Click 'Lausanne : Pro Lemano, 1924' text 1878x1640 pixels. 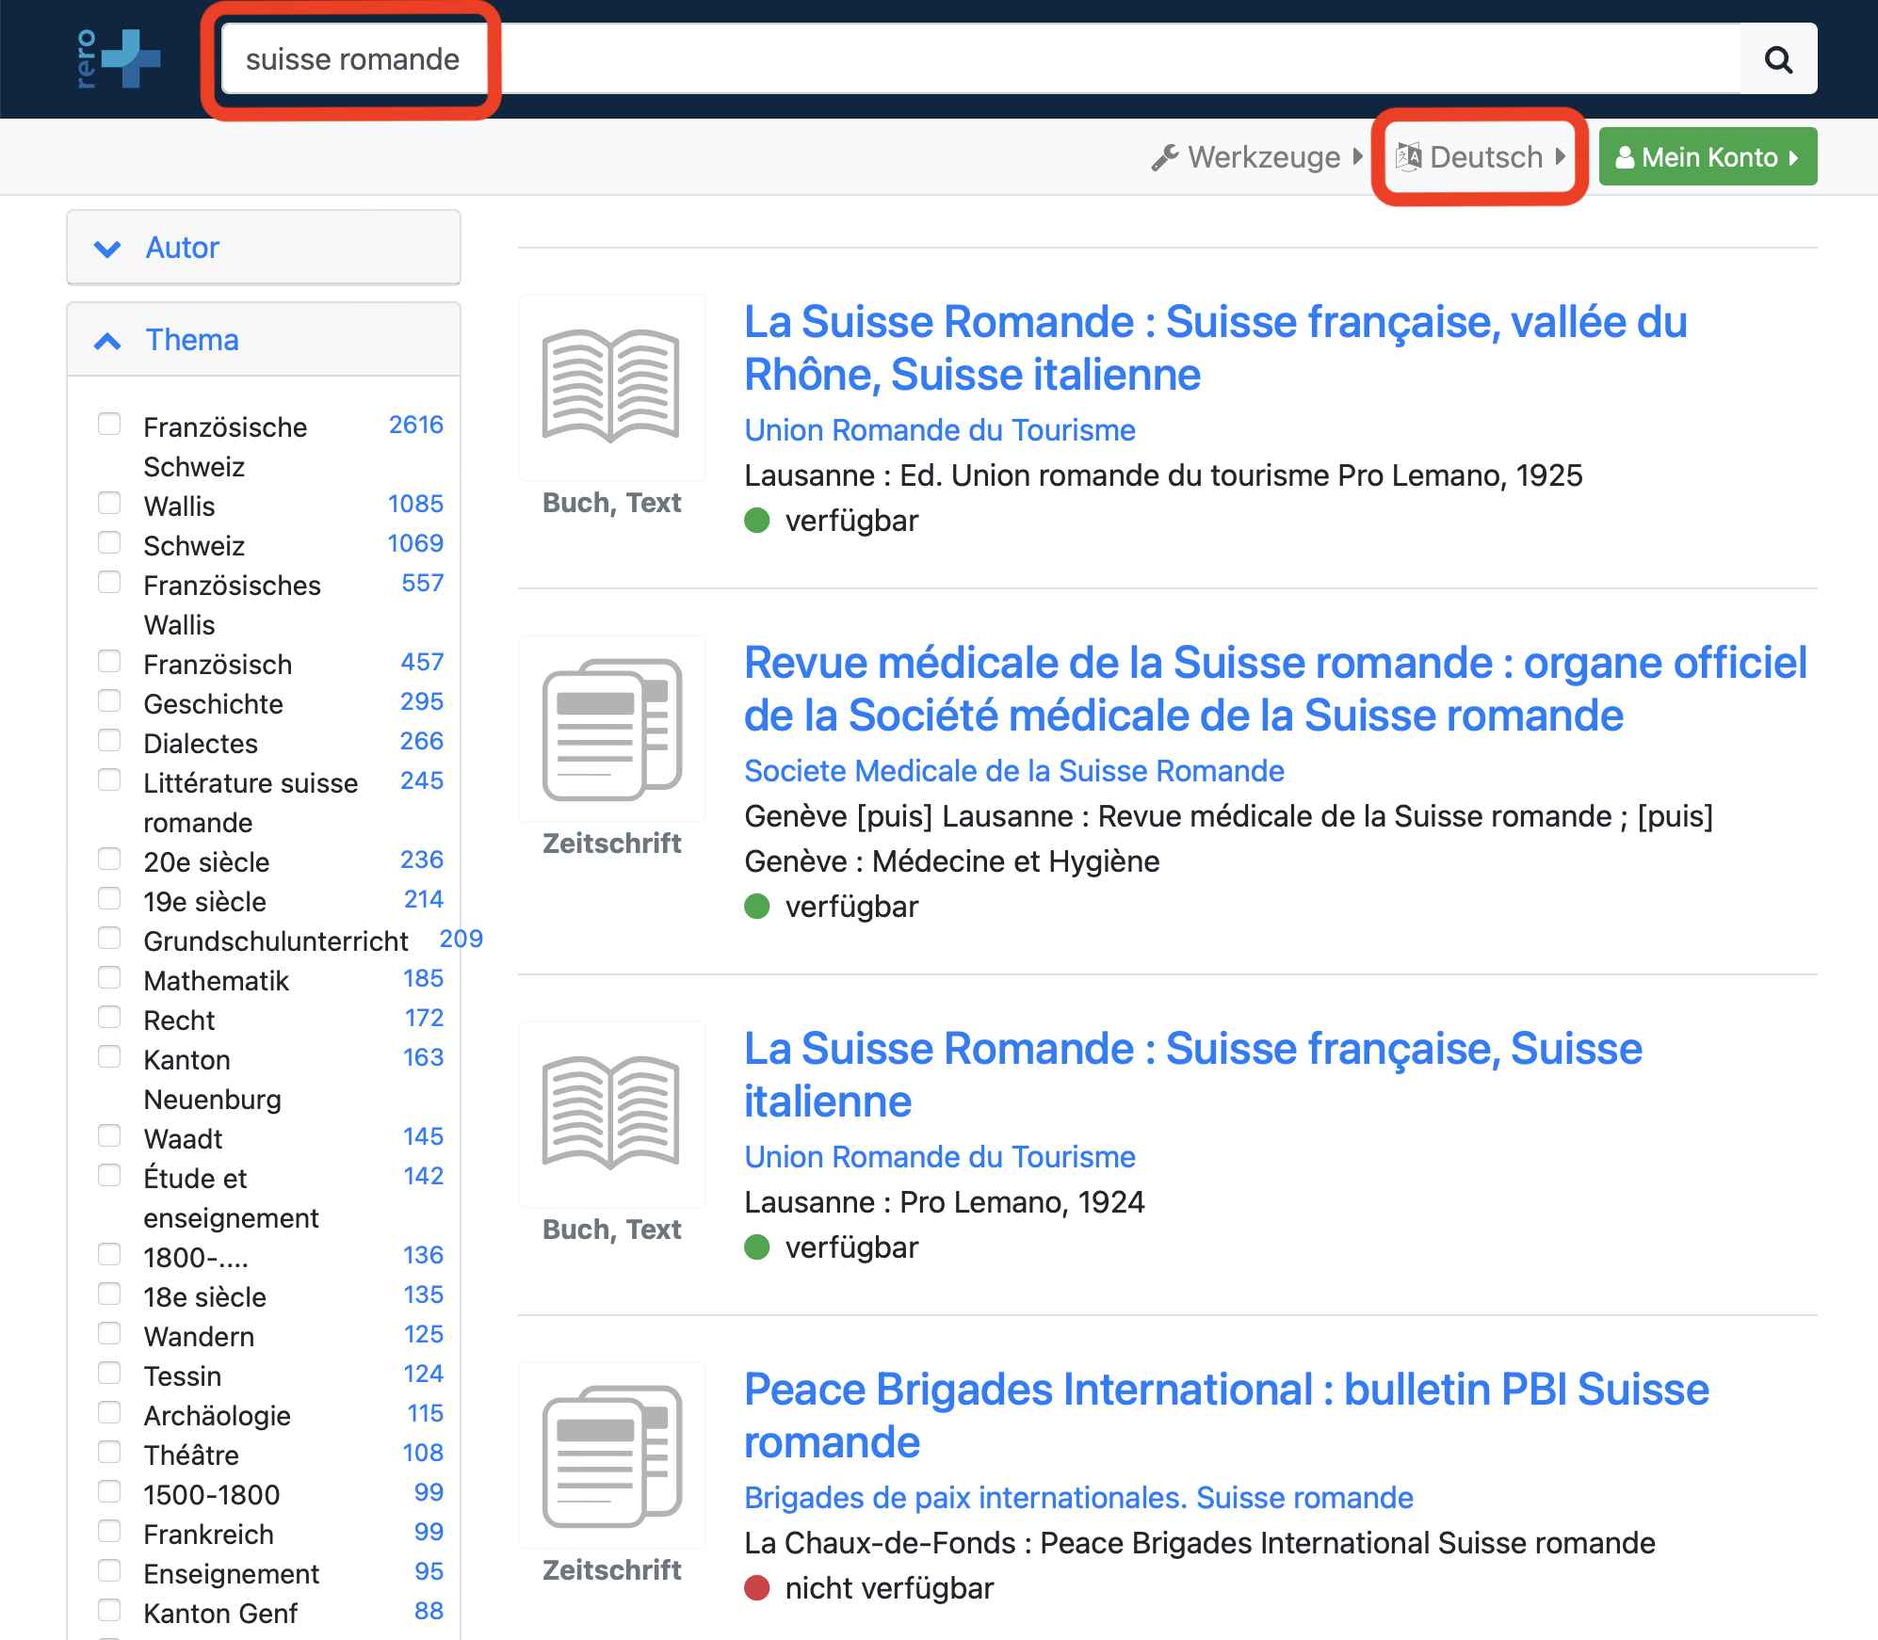tap(945, 1202)
